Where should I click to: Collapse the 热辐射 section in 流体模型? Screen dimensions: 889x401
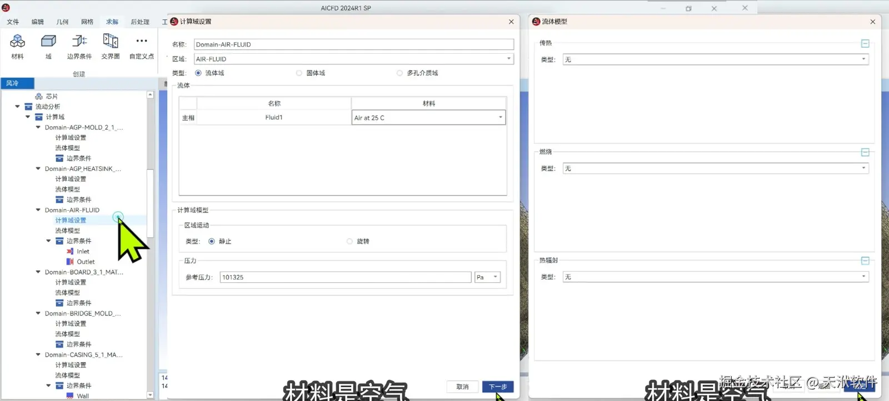point(865,261)
